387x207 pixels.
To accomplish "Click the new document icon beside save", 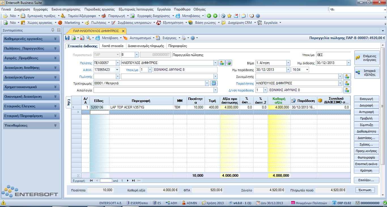I will point(73,38).
